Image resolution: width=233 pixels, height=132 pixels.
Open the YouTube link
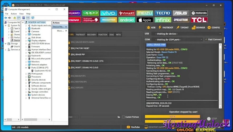click(133, 127)
